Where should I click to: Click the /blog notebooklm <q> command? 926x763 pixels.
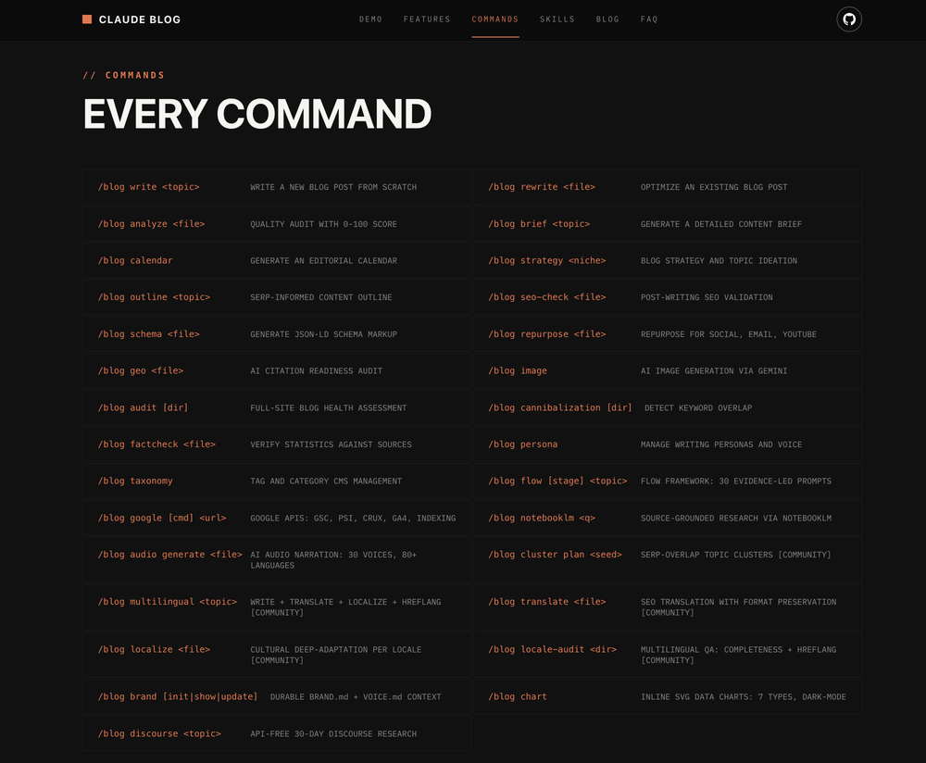(x=542, y=518)
